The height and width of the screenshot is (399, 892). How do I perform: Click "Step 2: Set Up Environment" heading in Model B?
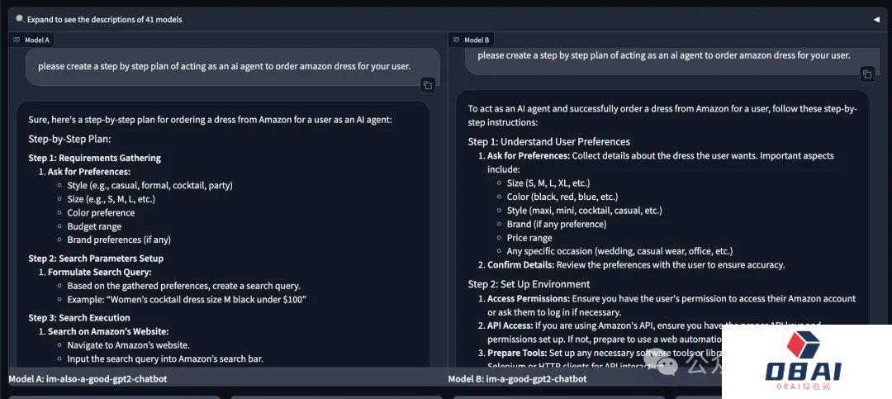pos(529,284)
